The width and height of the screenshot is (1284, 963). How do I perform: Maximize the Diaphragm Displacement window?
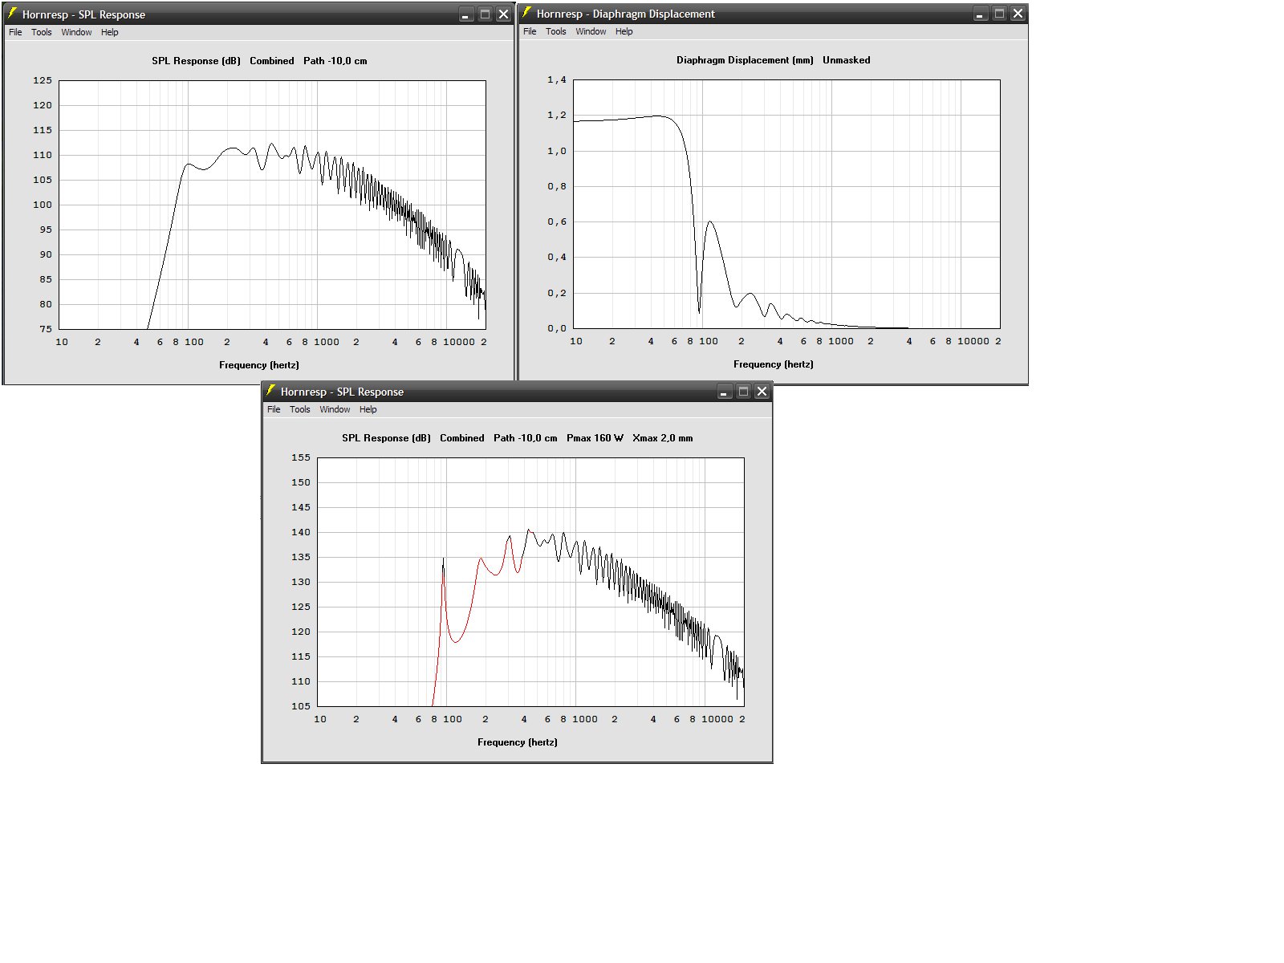(999, 14)
